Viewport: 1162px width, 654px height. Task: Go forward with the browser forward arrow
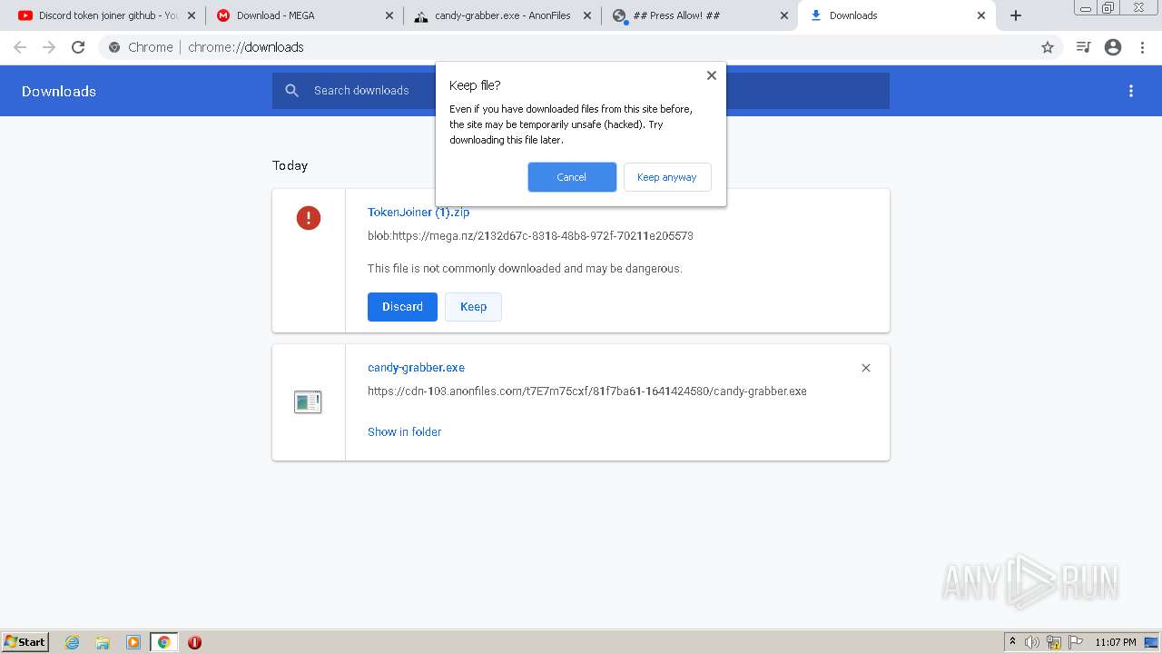pos(49,47)
